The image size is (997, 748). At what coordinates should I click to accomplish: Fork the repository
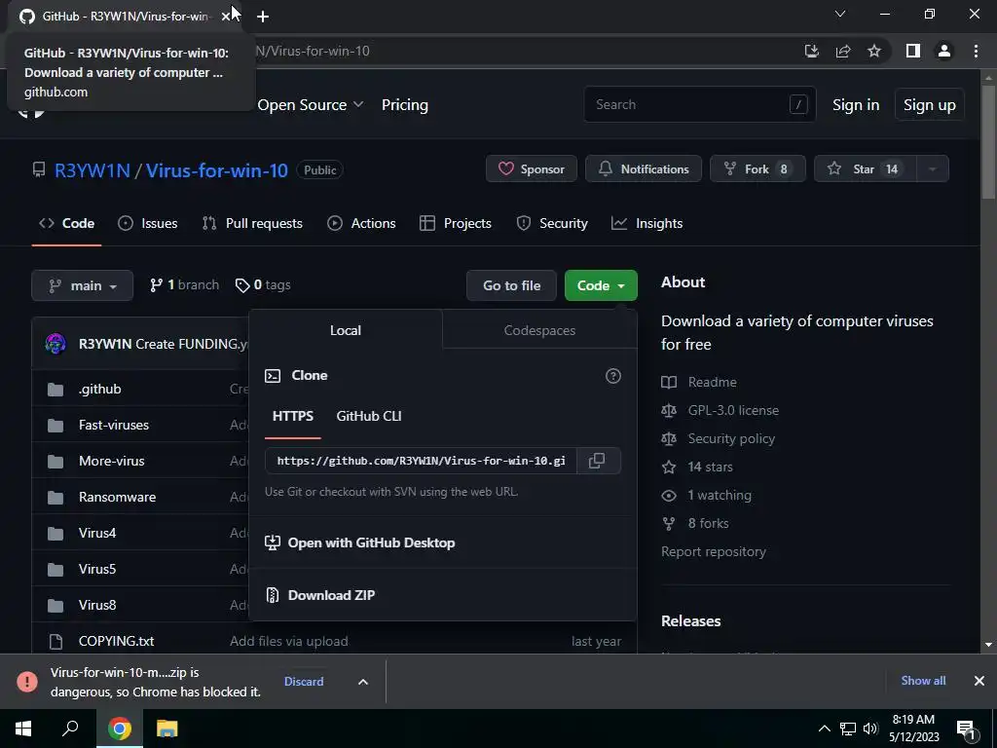pos(757,168)
